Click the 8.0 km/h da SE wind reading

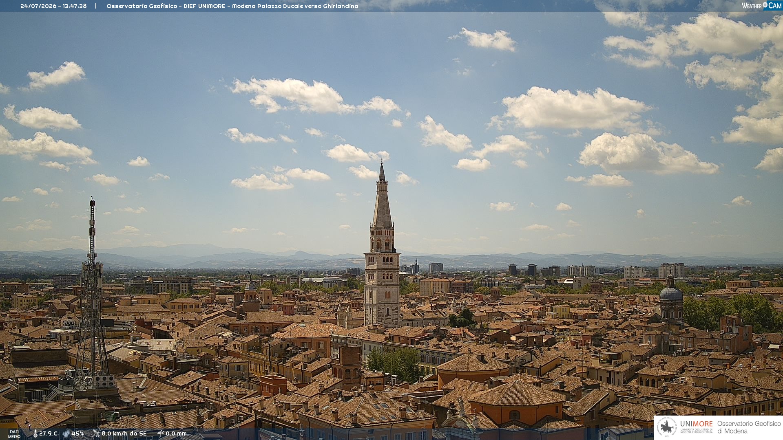tap(124, 434)
